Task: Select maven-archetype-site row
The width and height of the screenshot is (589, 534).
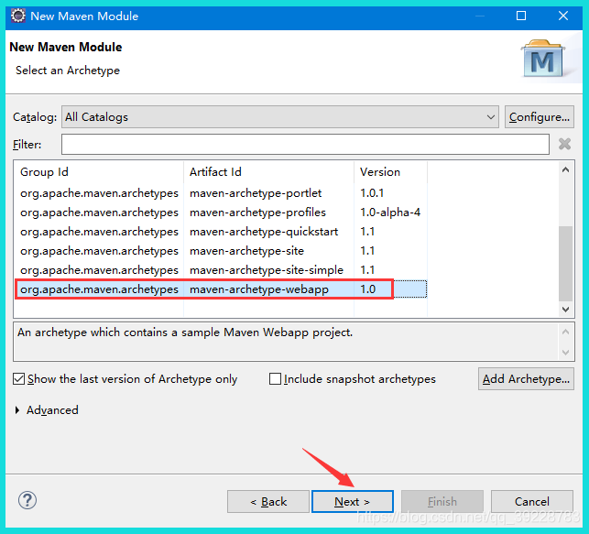Action: point(220,251)
